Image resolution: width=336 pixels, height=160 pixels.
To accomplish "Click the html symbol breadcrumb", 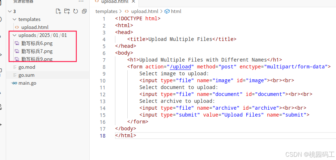I will [x=176, y=11].
